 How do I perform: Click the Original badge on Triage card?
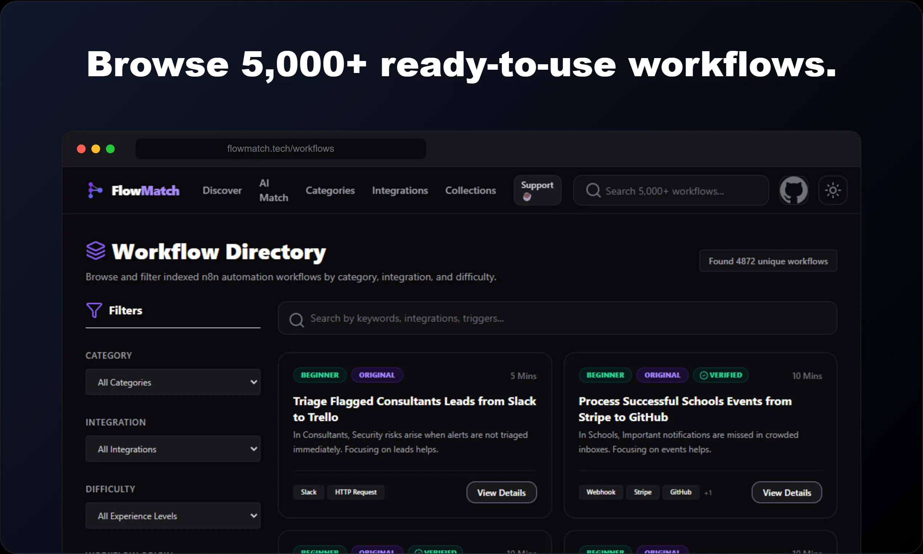click(377, 375)
